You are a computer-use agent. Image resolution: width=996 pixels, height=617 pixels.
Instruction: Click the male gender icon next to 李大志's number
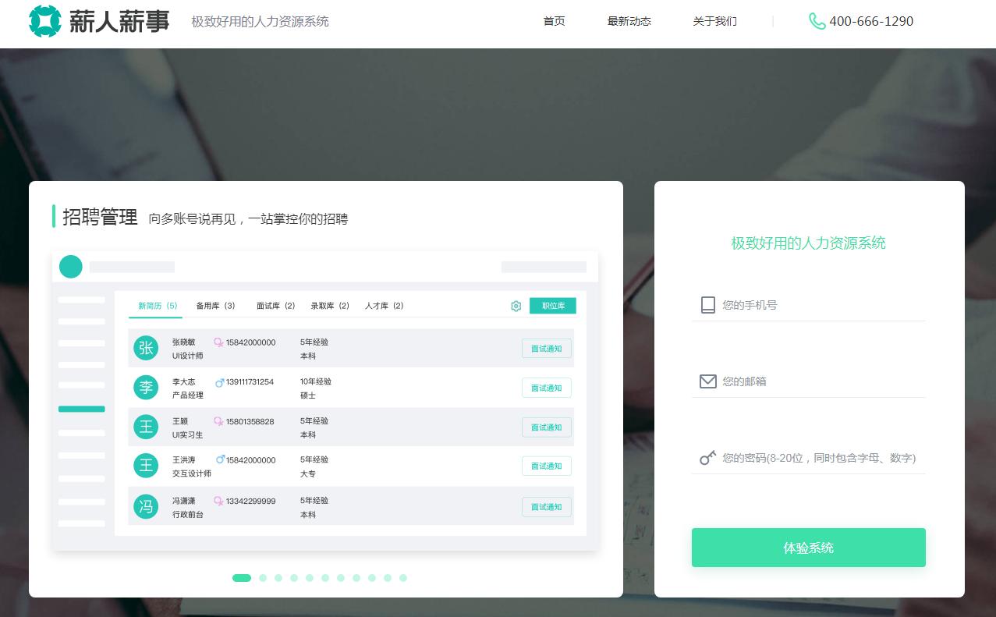coord(220,382)
